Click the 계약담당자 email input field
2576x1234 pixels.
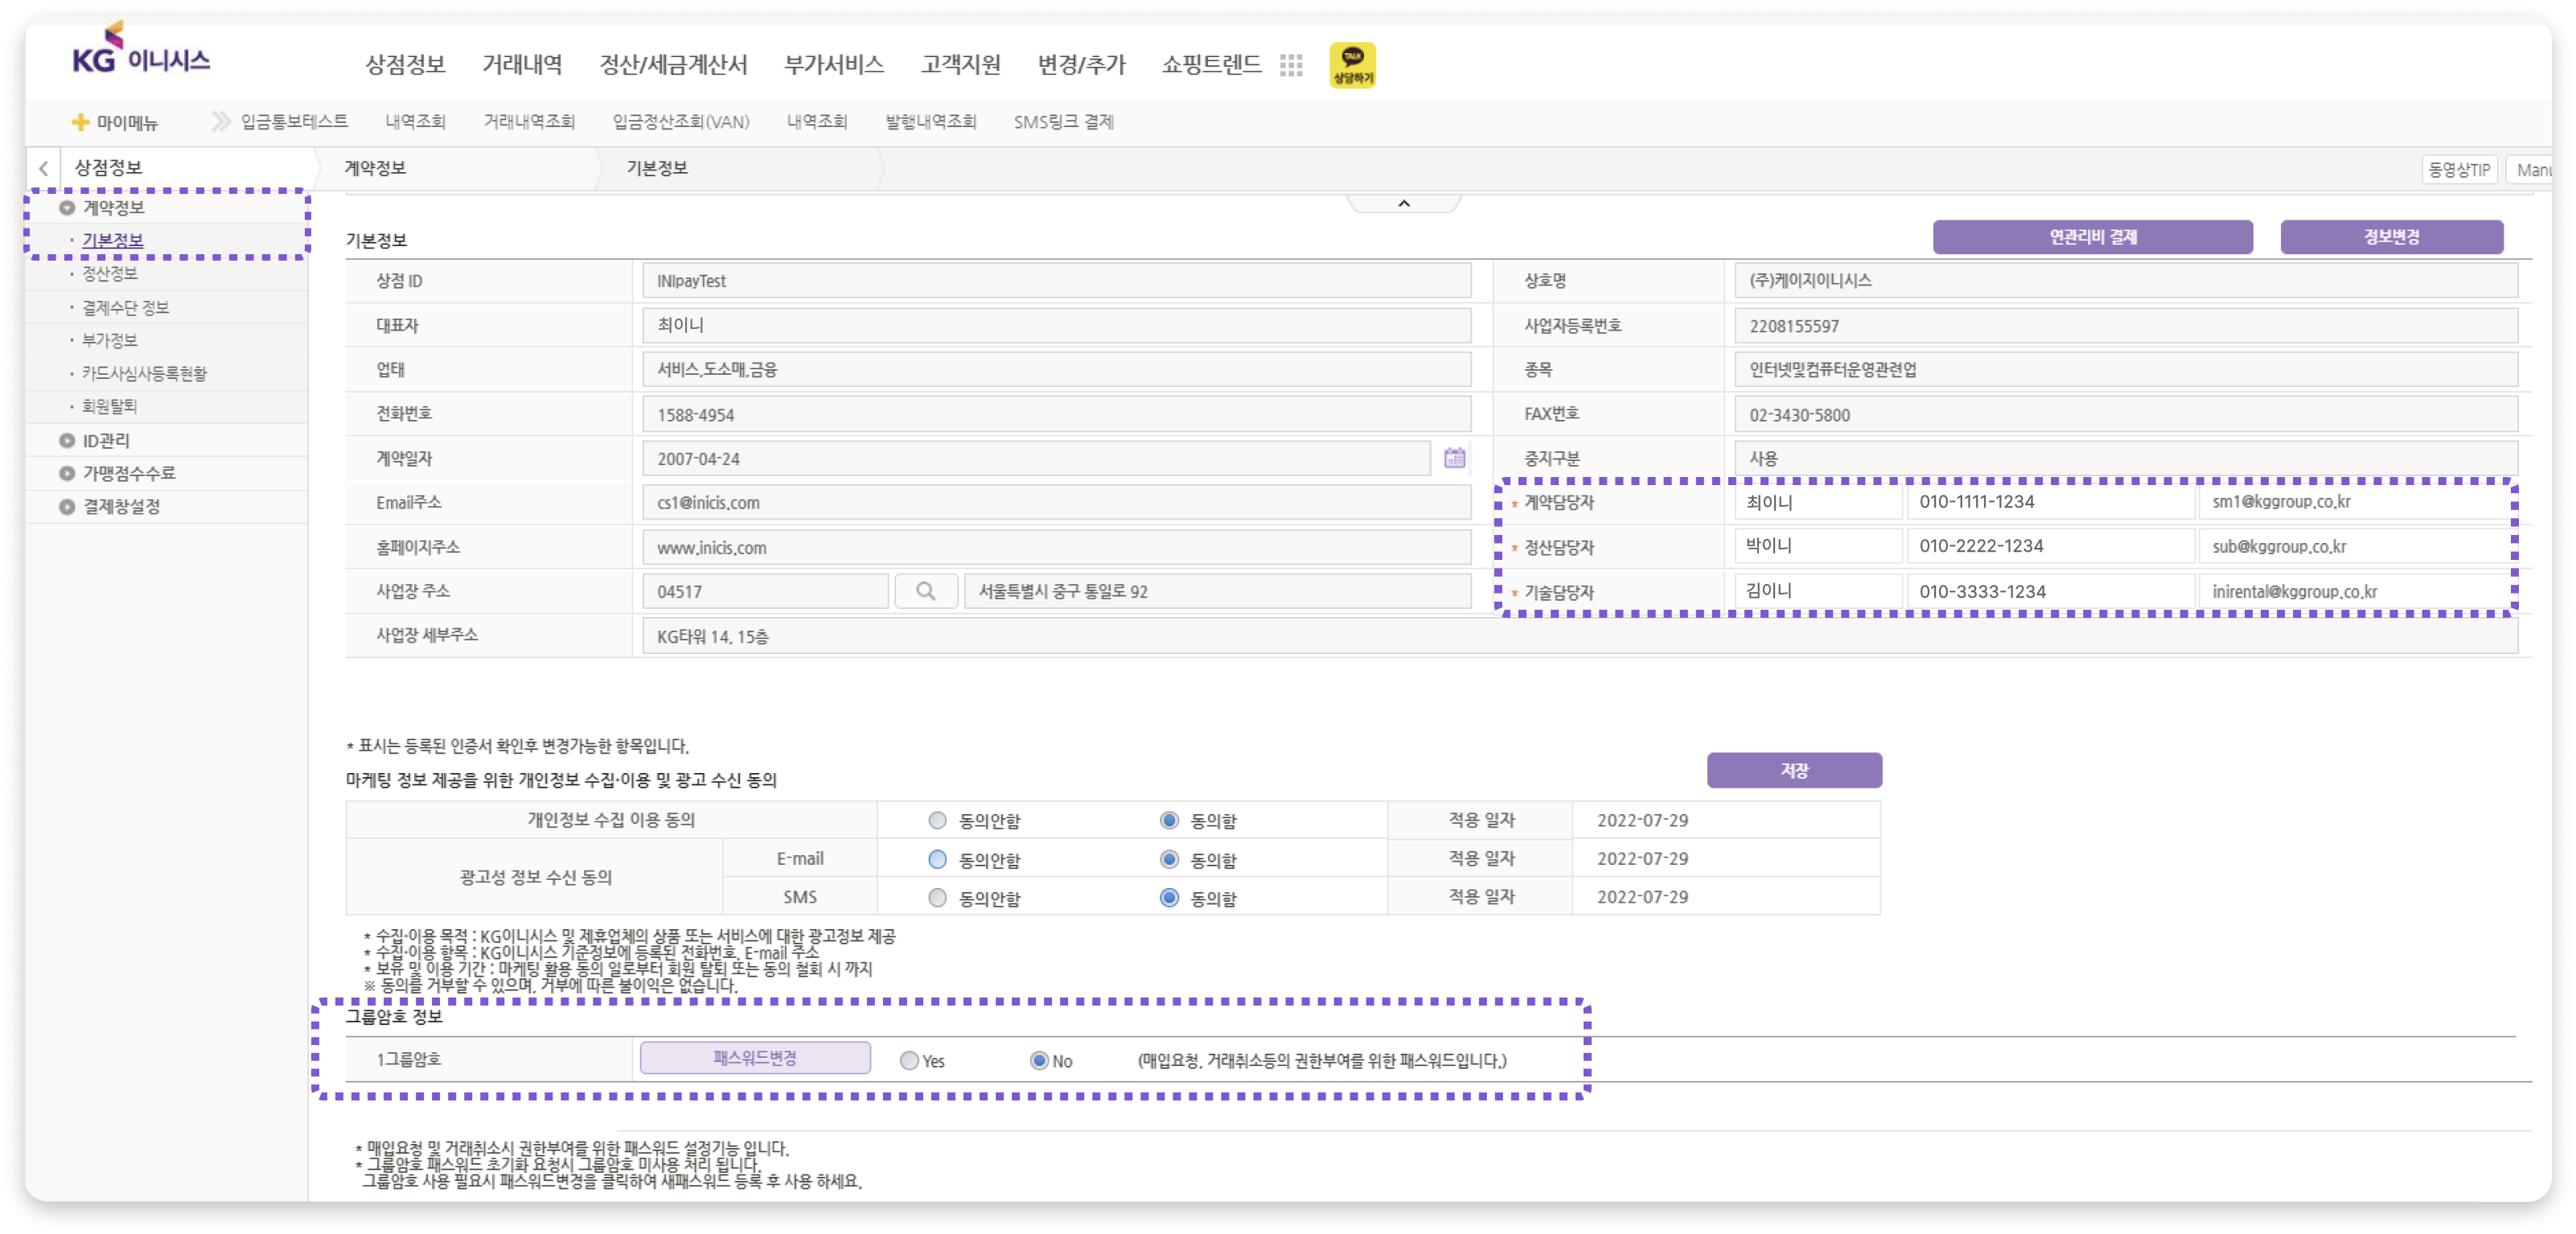[2355, 502]
